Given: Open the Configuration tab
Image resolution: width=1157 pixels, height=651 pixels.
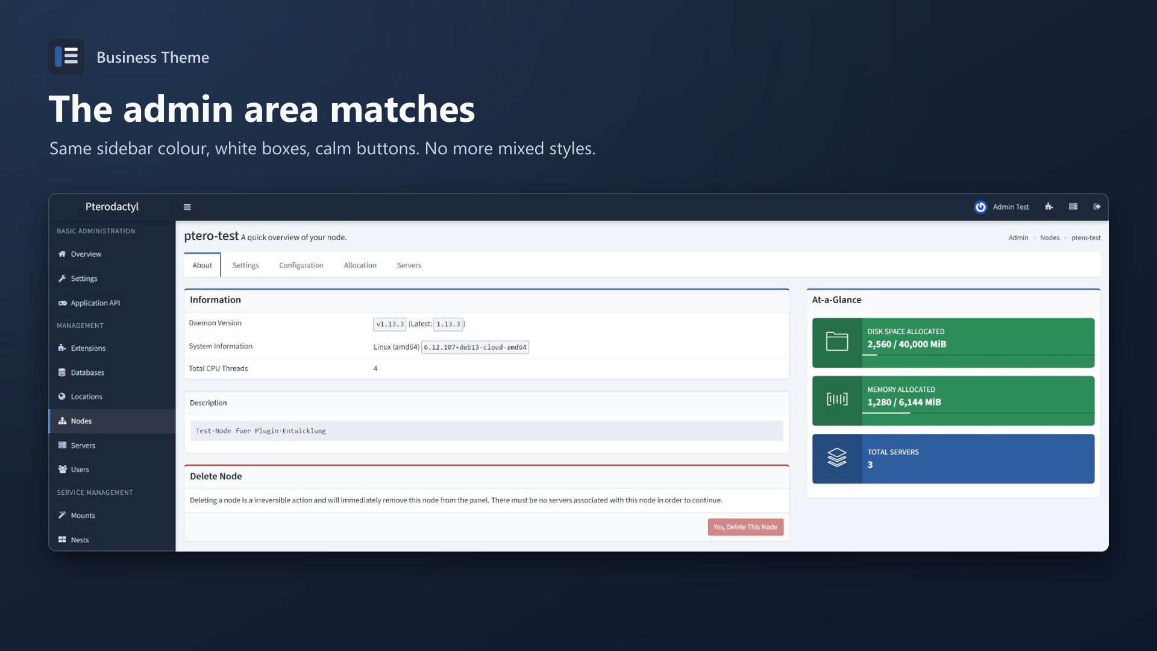Looking at the screenshot, I should coord(301,265).
